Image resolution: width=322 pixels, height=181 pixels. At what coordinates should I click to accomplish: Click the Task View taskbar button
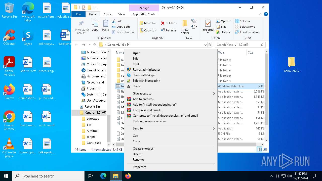(91, 176)
